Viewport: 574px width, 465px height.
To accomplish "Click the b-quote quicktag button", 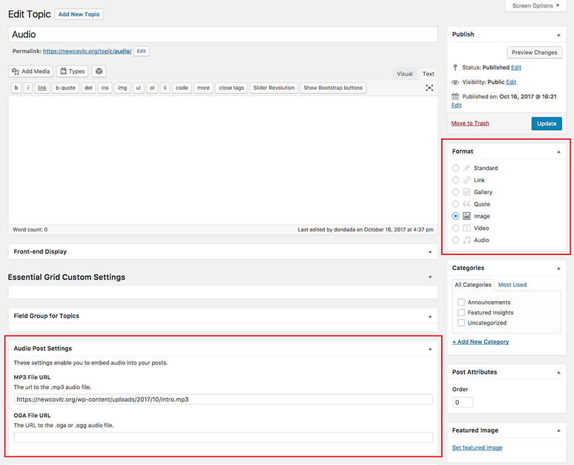I will click(66, 88).
